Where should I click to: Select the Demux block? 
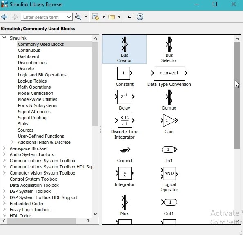pos(169,100)
